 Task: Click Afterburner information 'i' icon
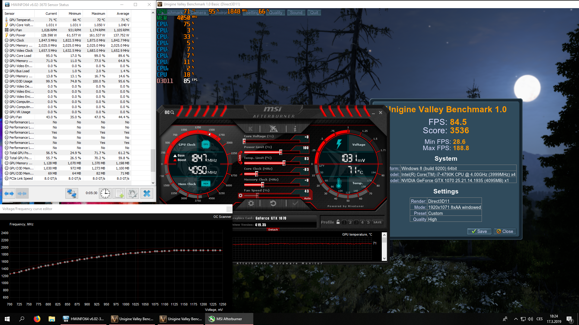click(295, 129)
